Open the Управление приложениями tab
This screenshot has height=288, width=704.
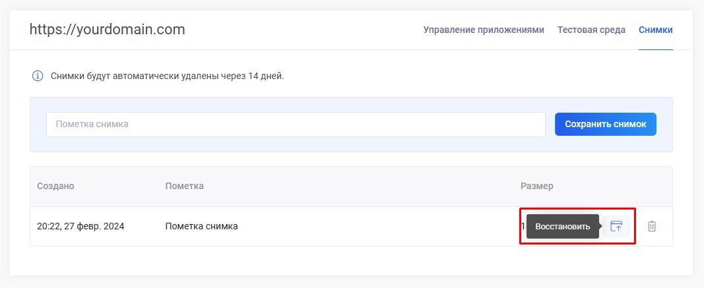(484, 30)
